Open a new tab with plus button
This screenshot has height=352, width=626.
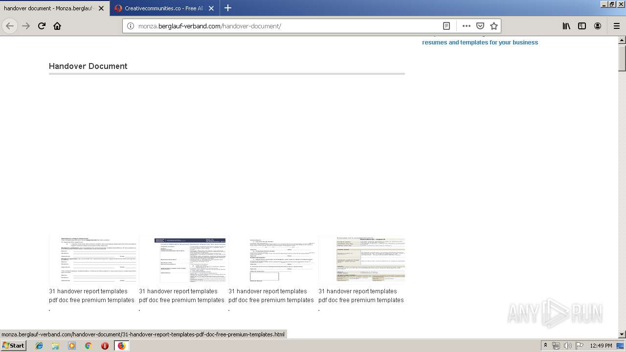coord(228,8)
